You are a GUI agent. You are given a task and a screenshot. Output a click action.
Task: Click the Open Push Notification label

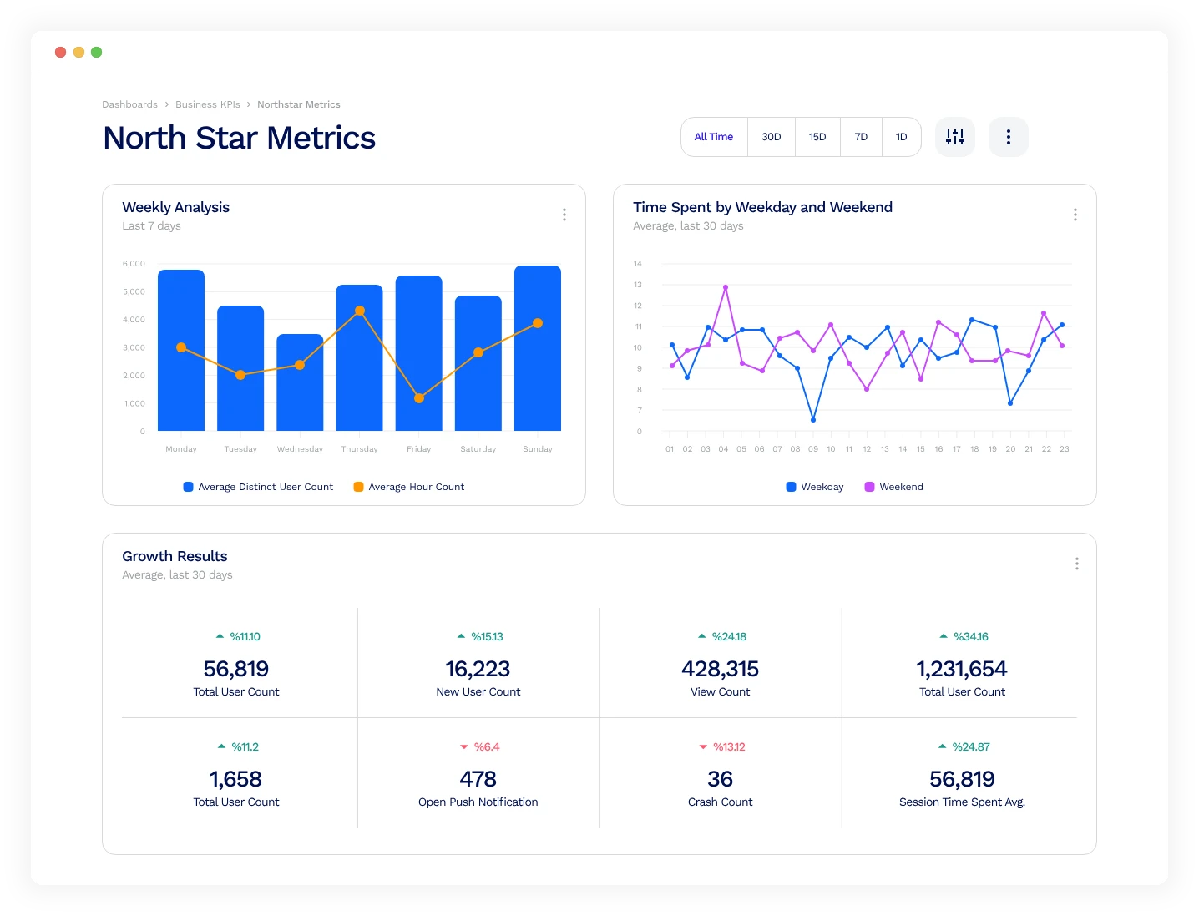pyautogui.click(x=478, y=802)
